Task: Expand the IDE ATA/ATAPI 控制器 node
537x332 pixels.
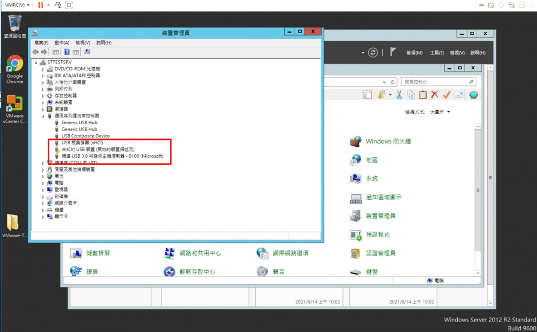Action: click(x=43, y=76)
